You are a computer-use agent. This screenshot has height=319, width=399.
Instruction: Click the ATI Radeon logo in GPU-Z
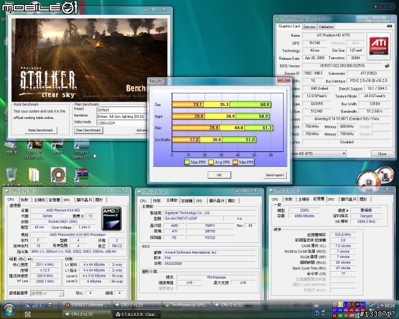pyautogui.click(x=378, y=45)
